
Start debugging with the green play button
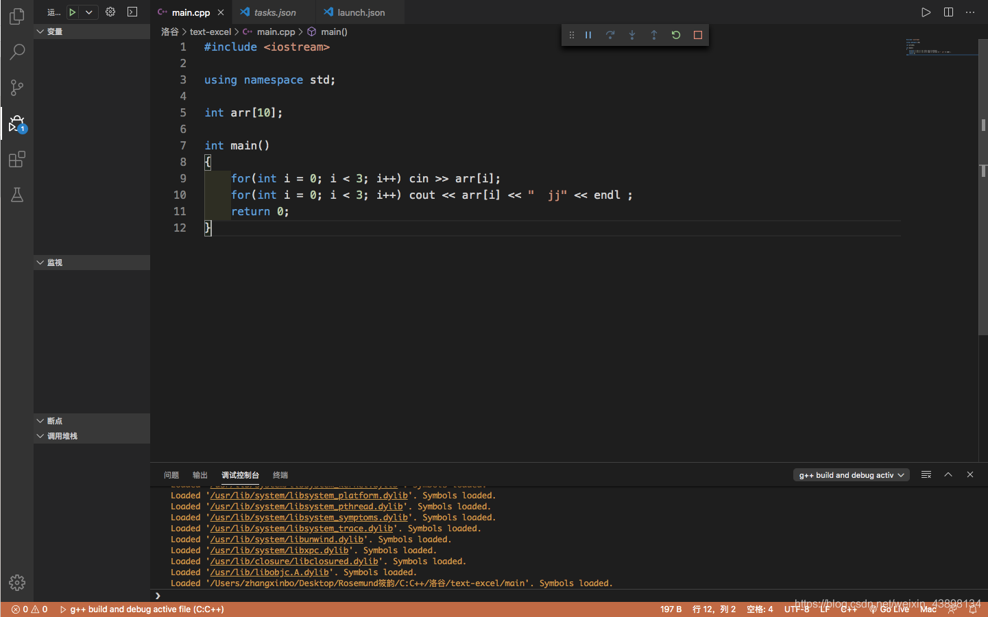point(72,12)
